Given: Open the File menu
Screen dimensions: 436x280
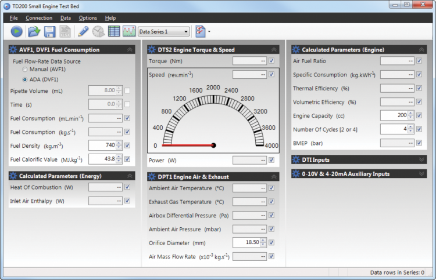Looking at the screenshot, I should point(13,18).
